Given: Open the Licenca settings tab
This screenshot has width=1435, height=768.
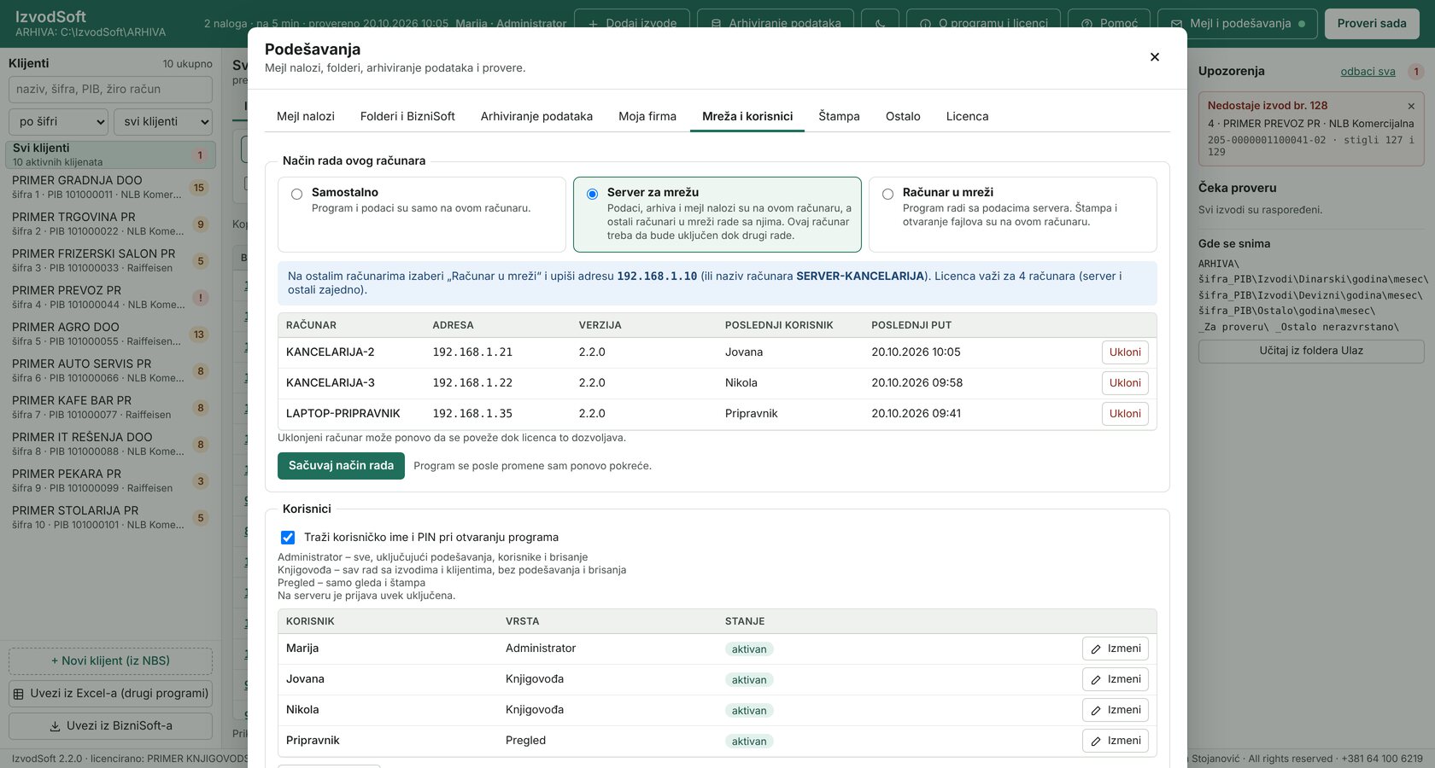Looking at the screenshot, I should click(967, 116).
